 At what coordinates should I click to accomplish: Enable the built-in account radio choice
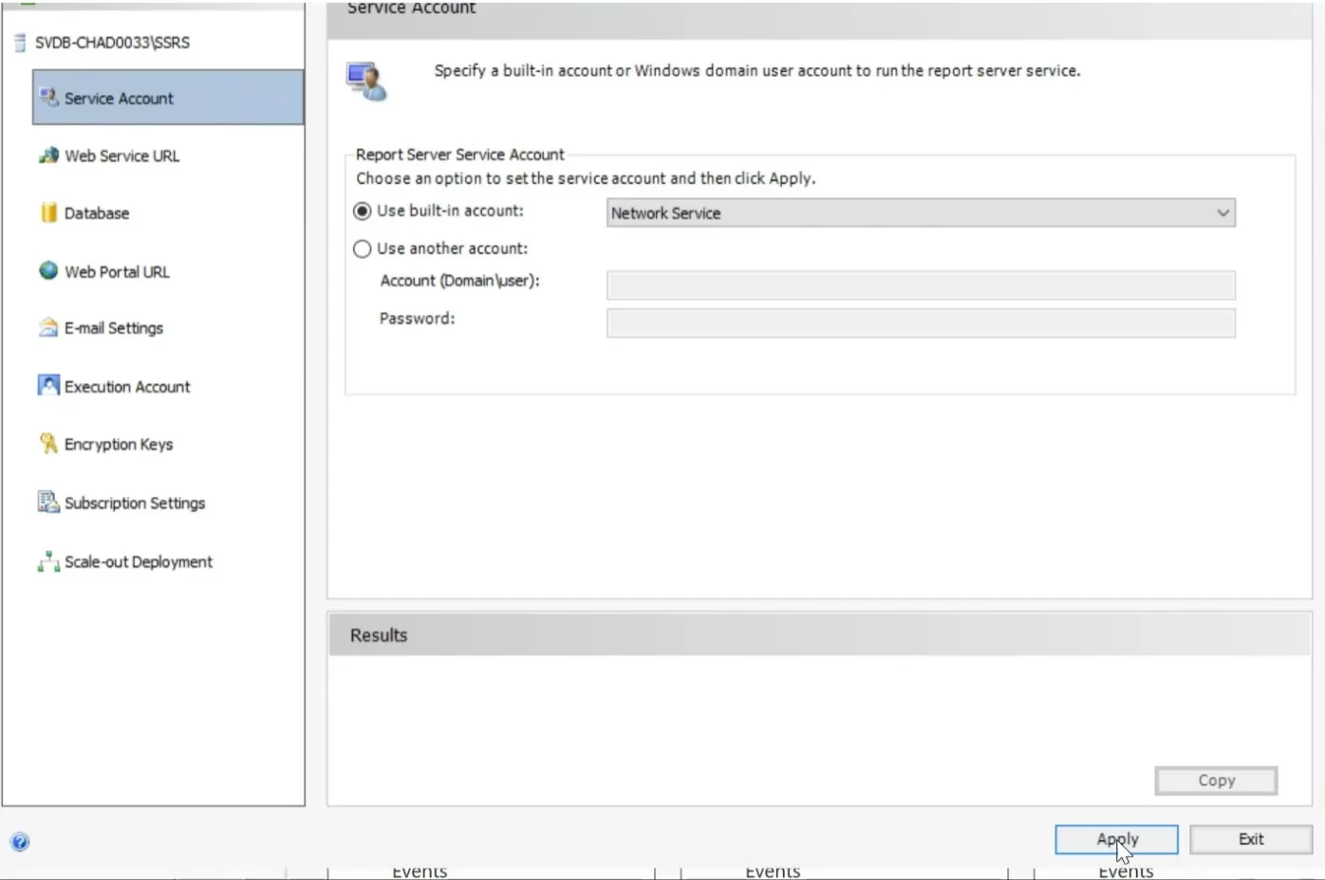click(x=362, y=211)
